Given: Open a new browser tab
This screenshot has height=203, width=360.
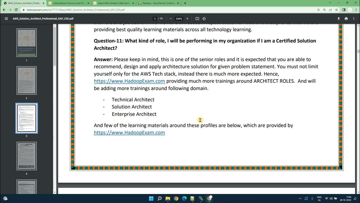Looking at the screenshot, I should pyautogui.click(x=185, y=3).
